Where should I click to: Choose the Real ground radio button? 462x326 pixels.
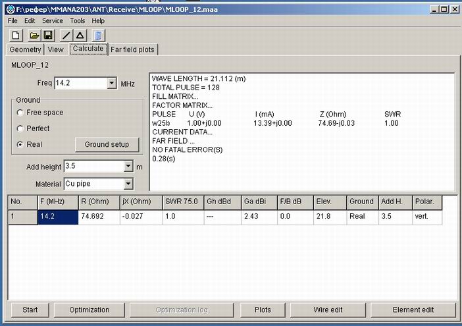point(20,144)
